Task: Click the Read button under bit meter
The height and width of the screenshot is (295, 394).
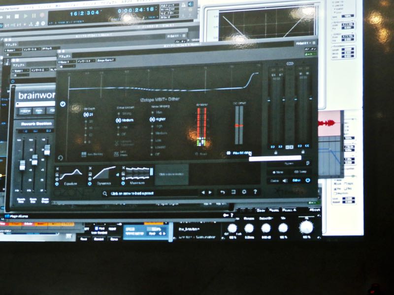Action: tap(201, 154)
